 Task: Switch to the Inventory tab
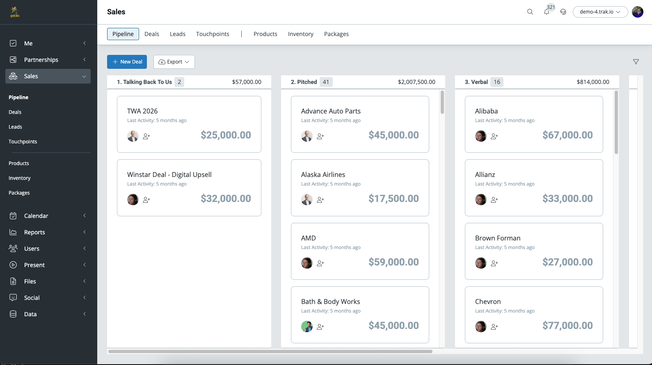click(301, 34)
